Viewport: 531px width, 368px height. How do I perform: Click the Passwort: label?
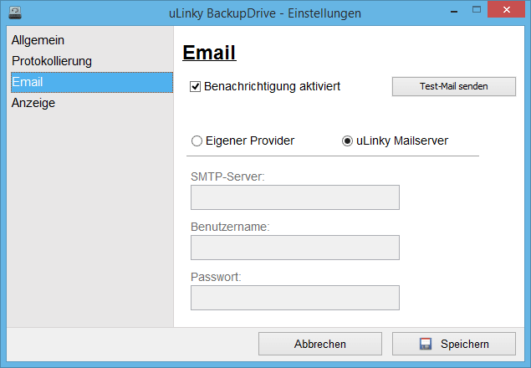coord(216,277)
